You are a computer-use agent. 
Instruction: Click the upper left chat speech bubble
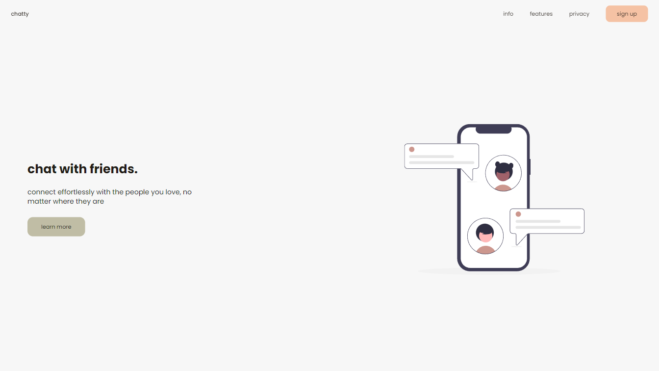441,160
